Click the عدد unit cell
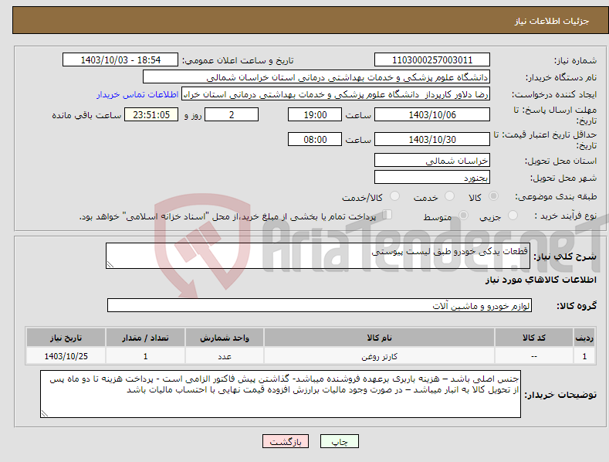 coord(225,356)
